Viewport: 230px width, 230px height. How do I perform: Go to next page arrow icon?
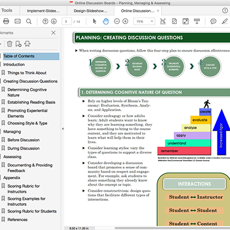(x=54, y=21)
